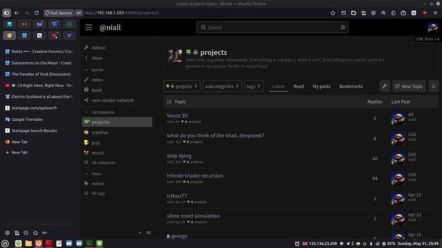442x248 pixels.
Task: Open the stop dying topic
Action: (179, 155)
